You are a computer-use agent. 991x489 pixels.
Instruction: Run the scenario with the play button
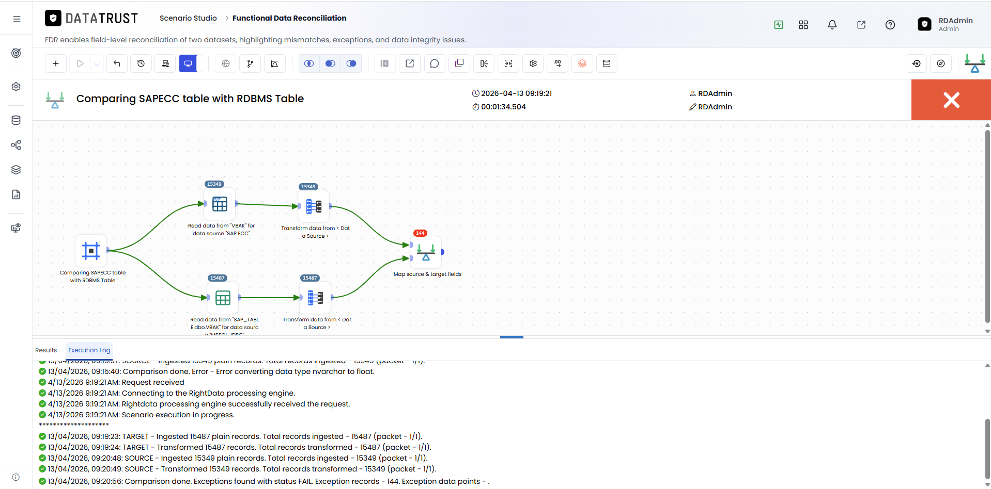point(80,63)
